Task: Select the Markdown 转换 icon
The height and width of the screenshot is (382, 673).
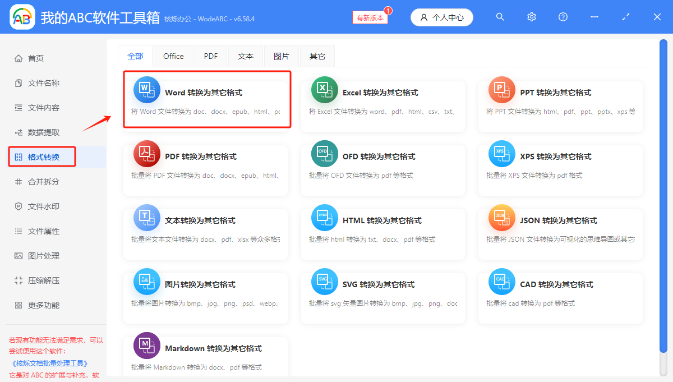Action: 147,345
